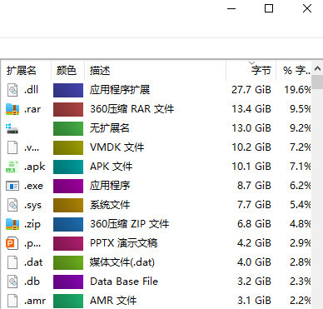Click the olive swatch for VMDK 文件
This screenshot has height=309, width=323.
click(68, 147)
